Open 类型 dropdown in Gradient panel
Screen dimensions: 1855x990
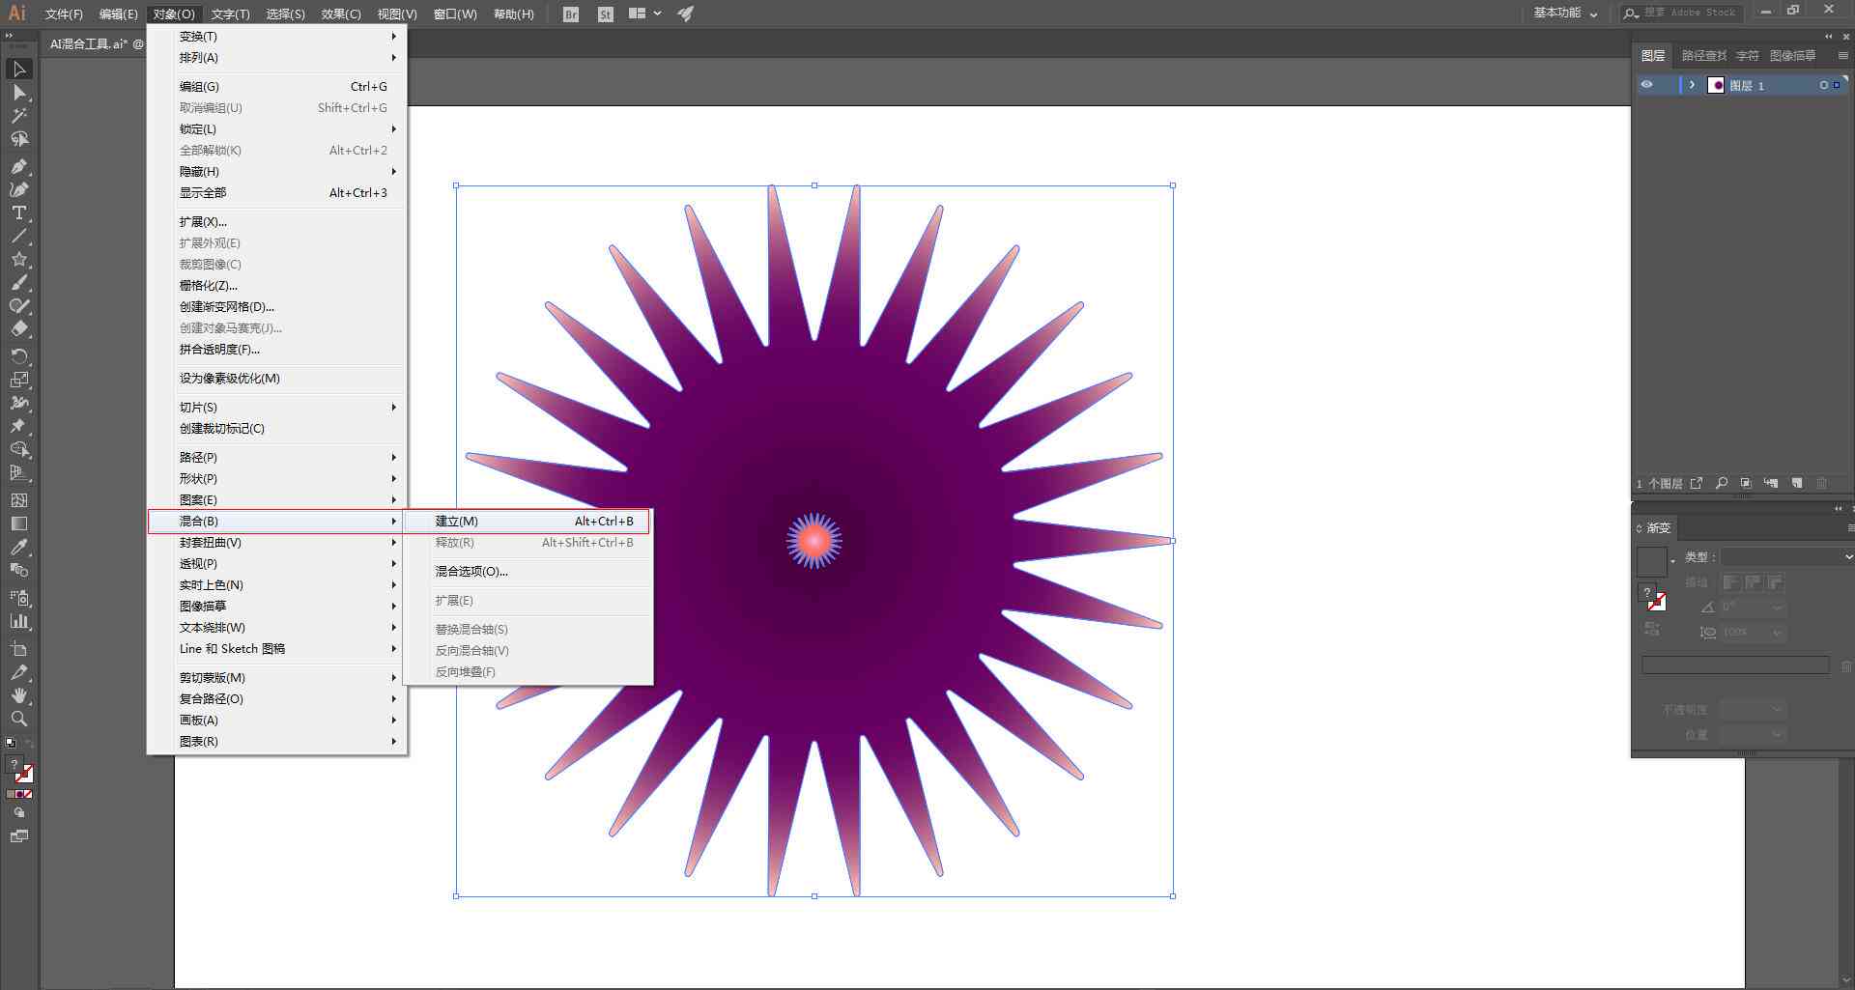click(1786, 556)
